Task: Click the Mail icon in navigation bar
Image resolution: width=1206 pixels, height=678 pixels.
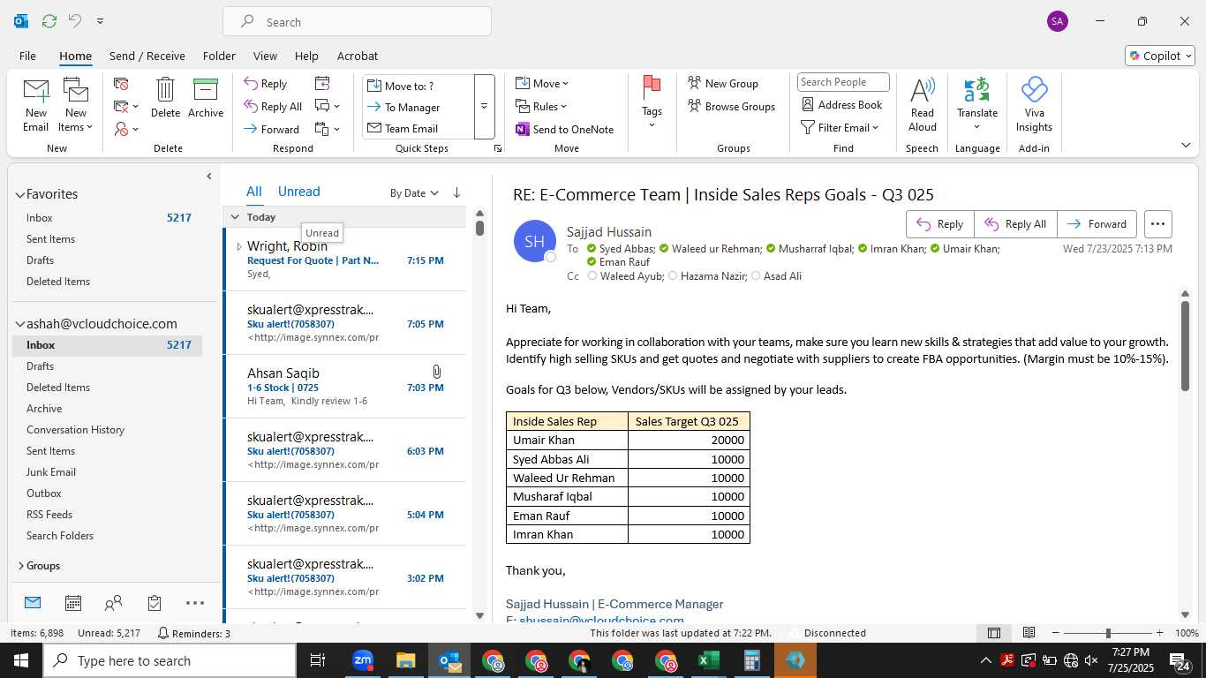Action: (33, 603)
